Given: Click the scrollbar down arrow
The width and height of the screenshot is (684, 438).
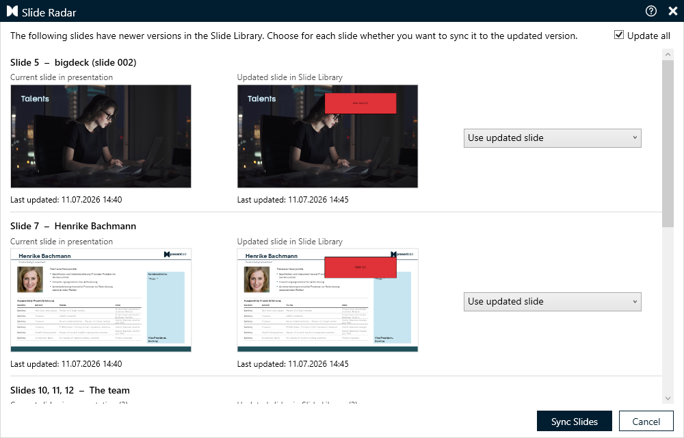Looking at the screenshot, I should [668, 398].
